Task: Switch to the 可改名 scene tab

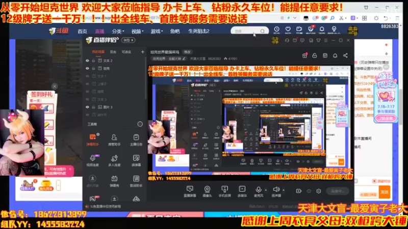Action: [126, 52]
